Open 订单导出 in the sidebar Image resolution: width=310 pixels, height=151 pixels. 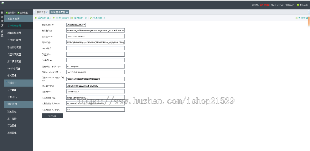(19, 97)
